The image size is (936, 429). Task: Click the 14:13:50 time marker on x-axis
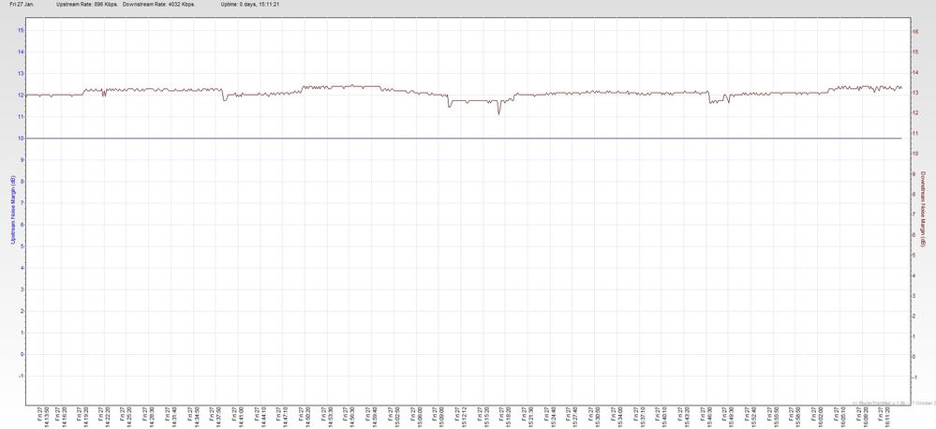tap(47, 417)
